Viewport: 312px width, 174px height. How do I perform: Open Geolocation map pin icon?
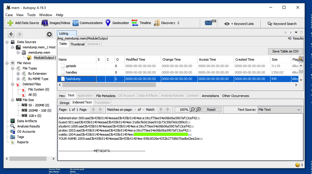point(108,23)
